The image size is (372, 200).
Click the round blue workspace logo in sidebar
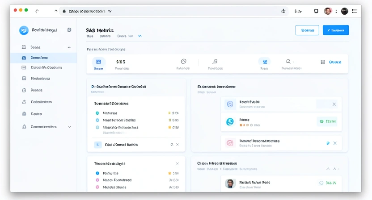(24, 30)
